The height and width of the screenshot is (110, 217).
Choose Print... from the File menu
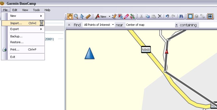coord(23,49)
